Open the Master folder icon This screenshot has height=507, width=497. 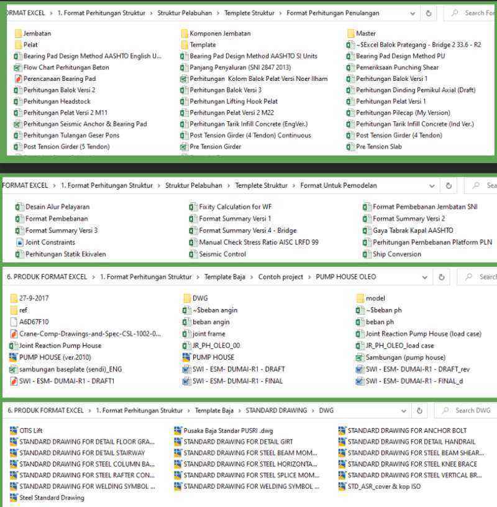(x=351, y=34)
